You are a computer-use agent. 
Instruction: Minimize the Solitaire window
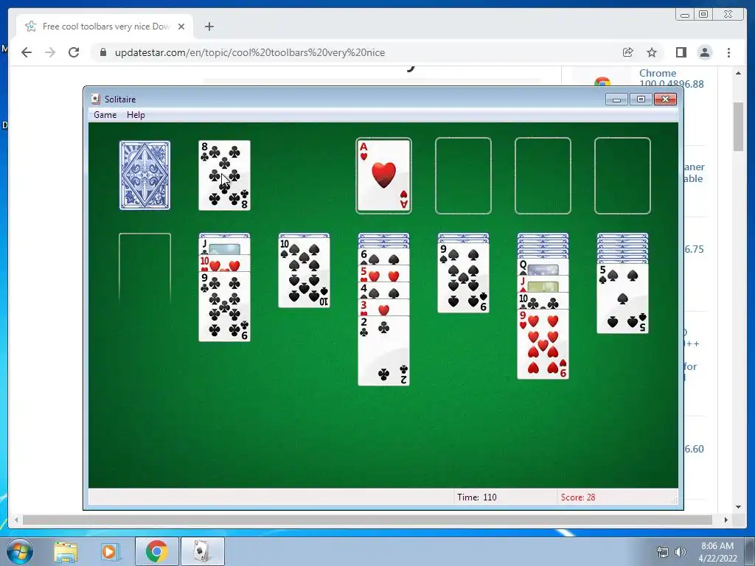(x=617, y=99)
